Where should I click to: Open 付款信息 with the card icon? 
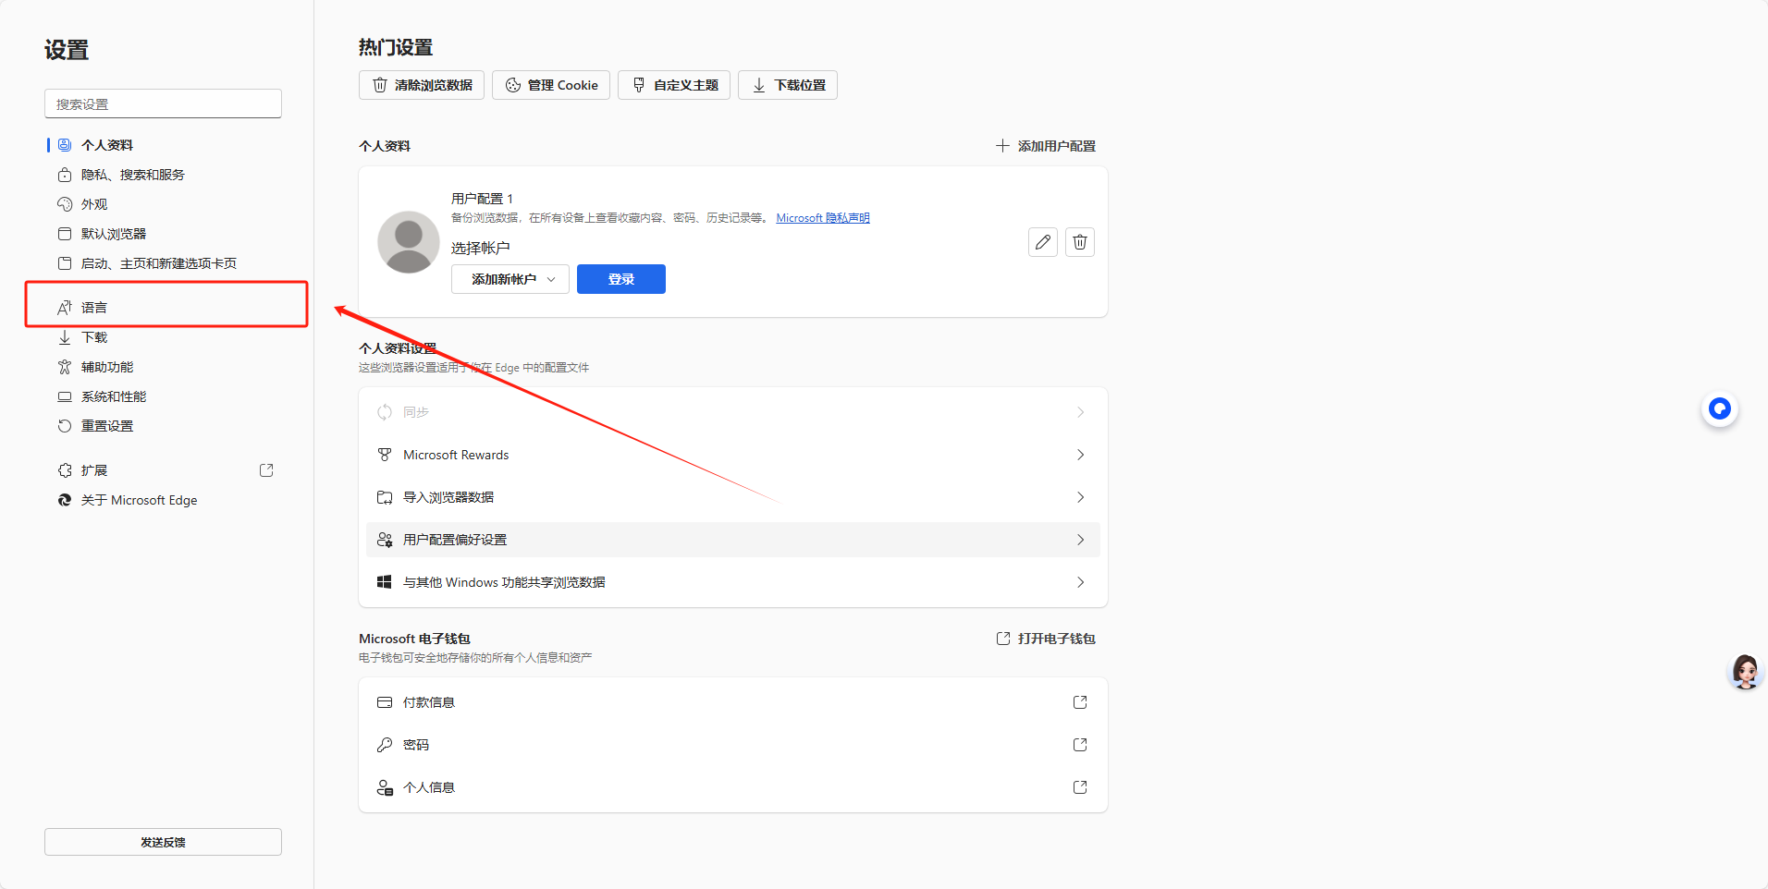pyautogui.click(x=430, y=701)
